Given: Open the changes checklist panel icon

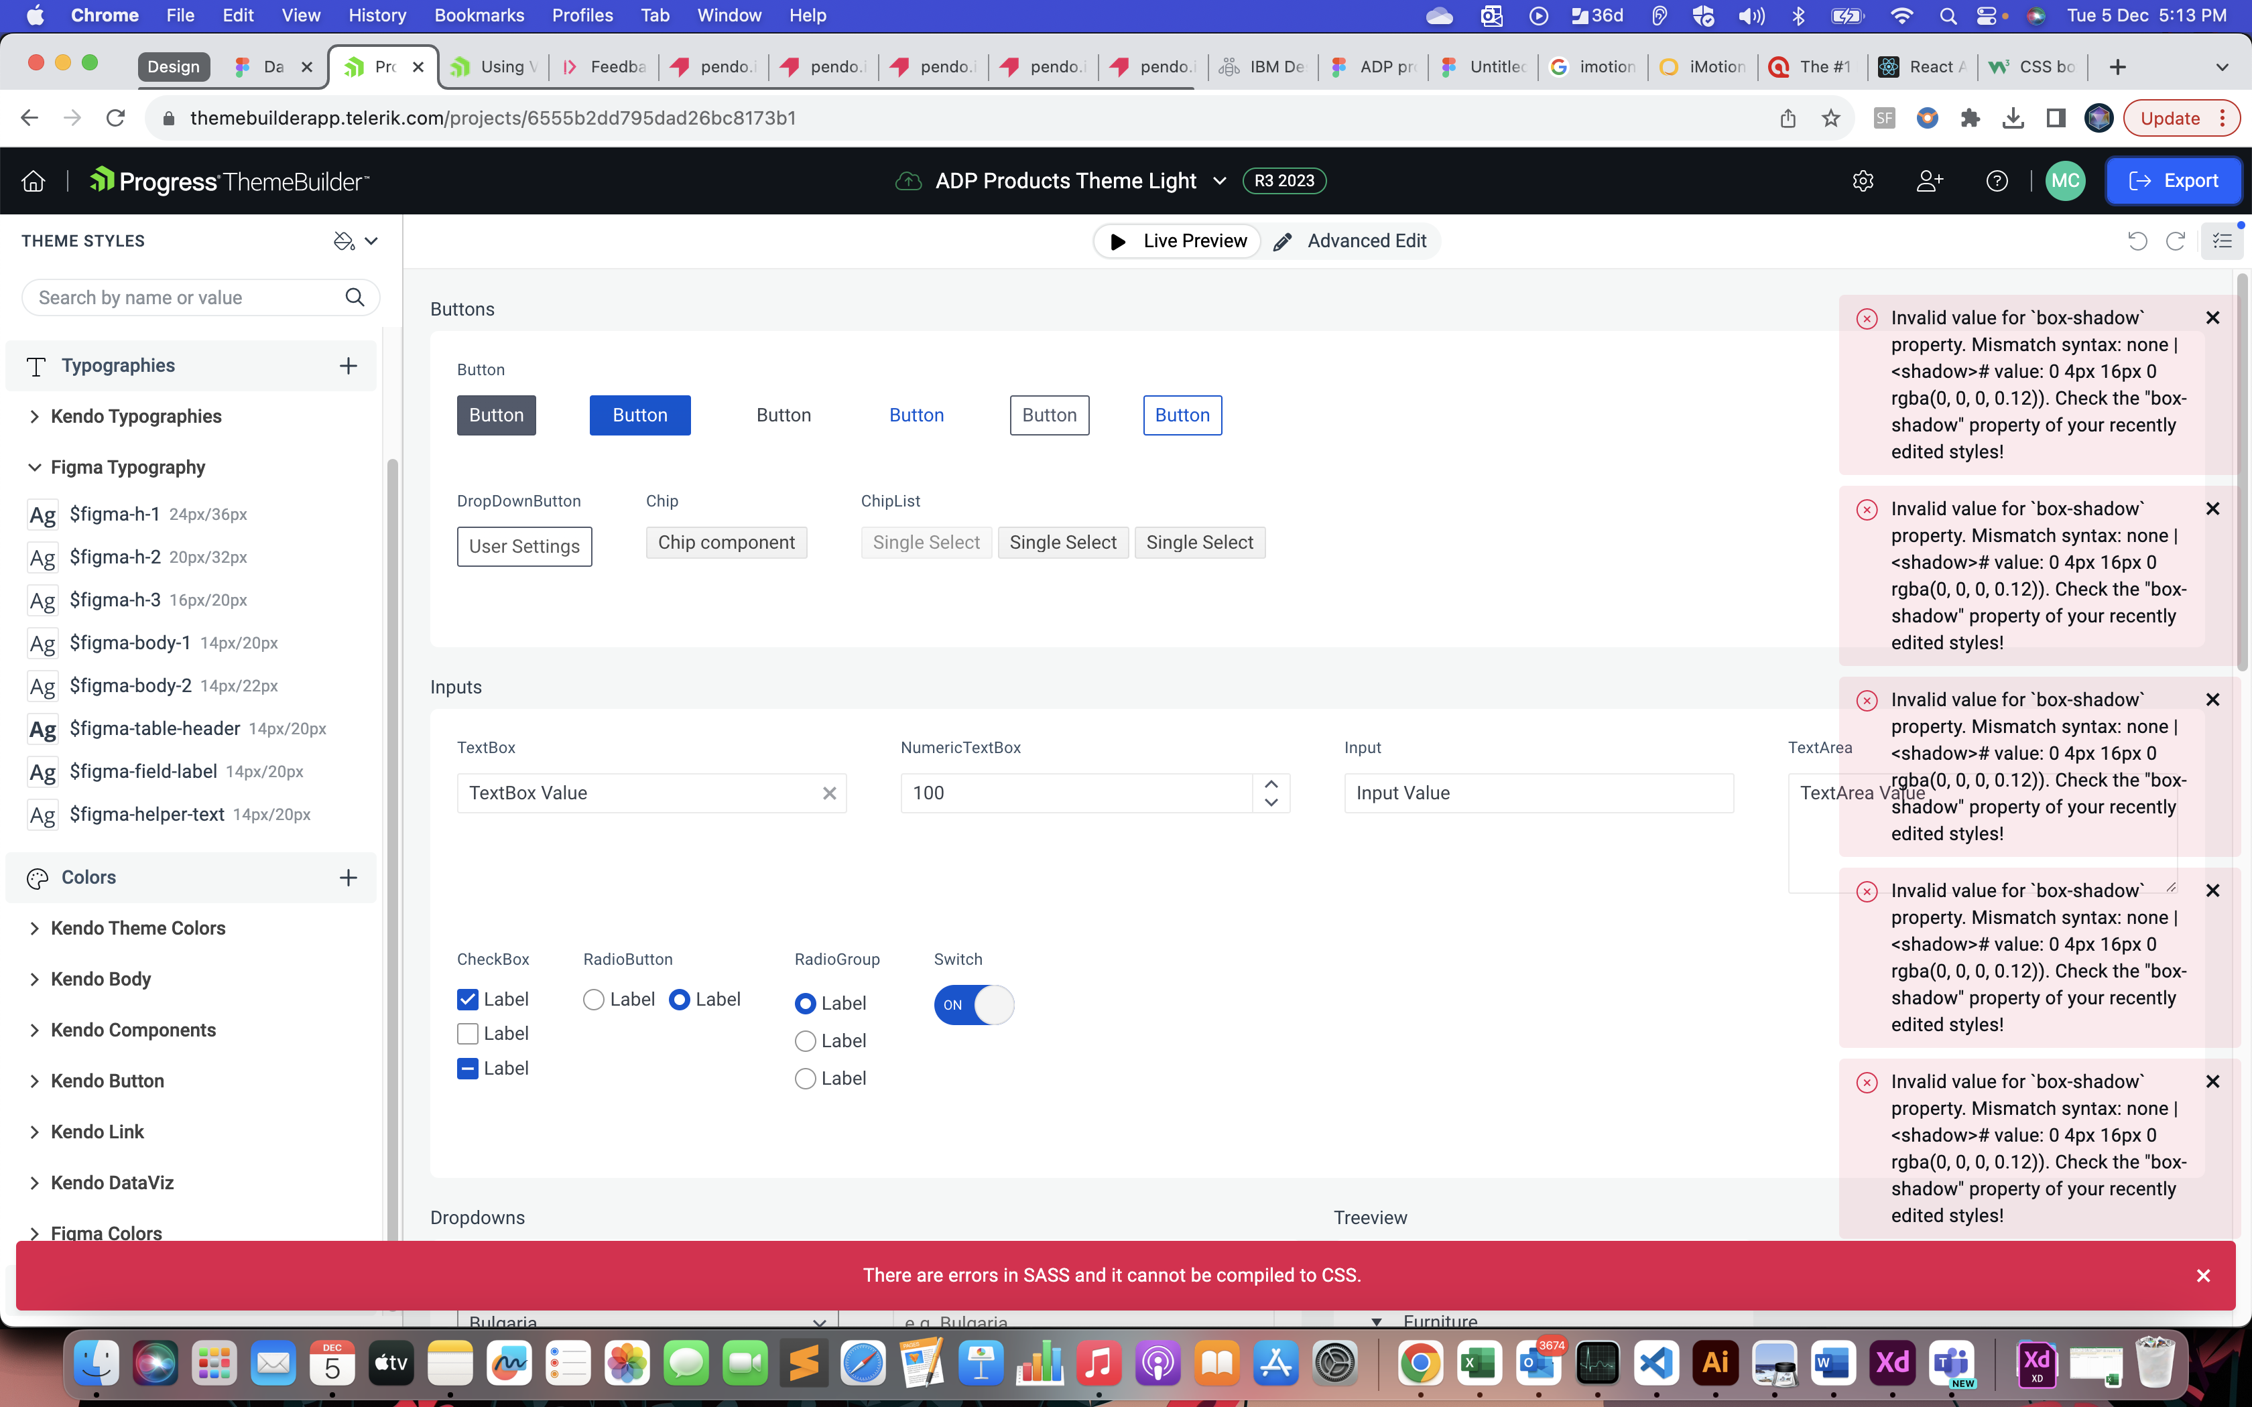Looking at the screenshot, I should (x=2223, y=241).
